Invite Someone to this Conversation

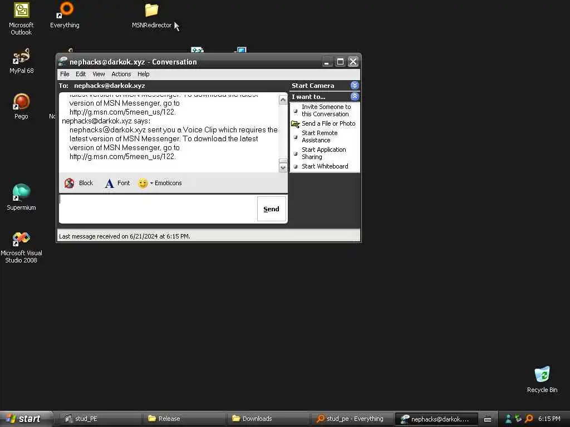coord(326,111)
